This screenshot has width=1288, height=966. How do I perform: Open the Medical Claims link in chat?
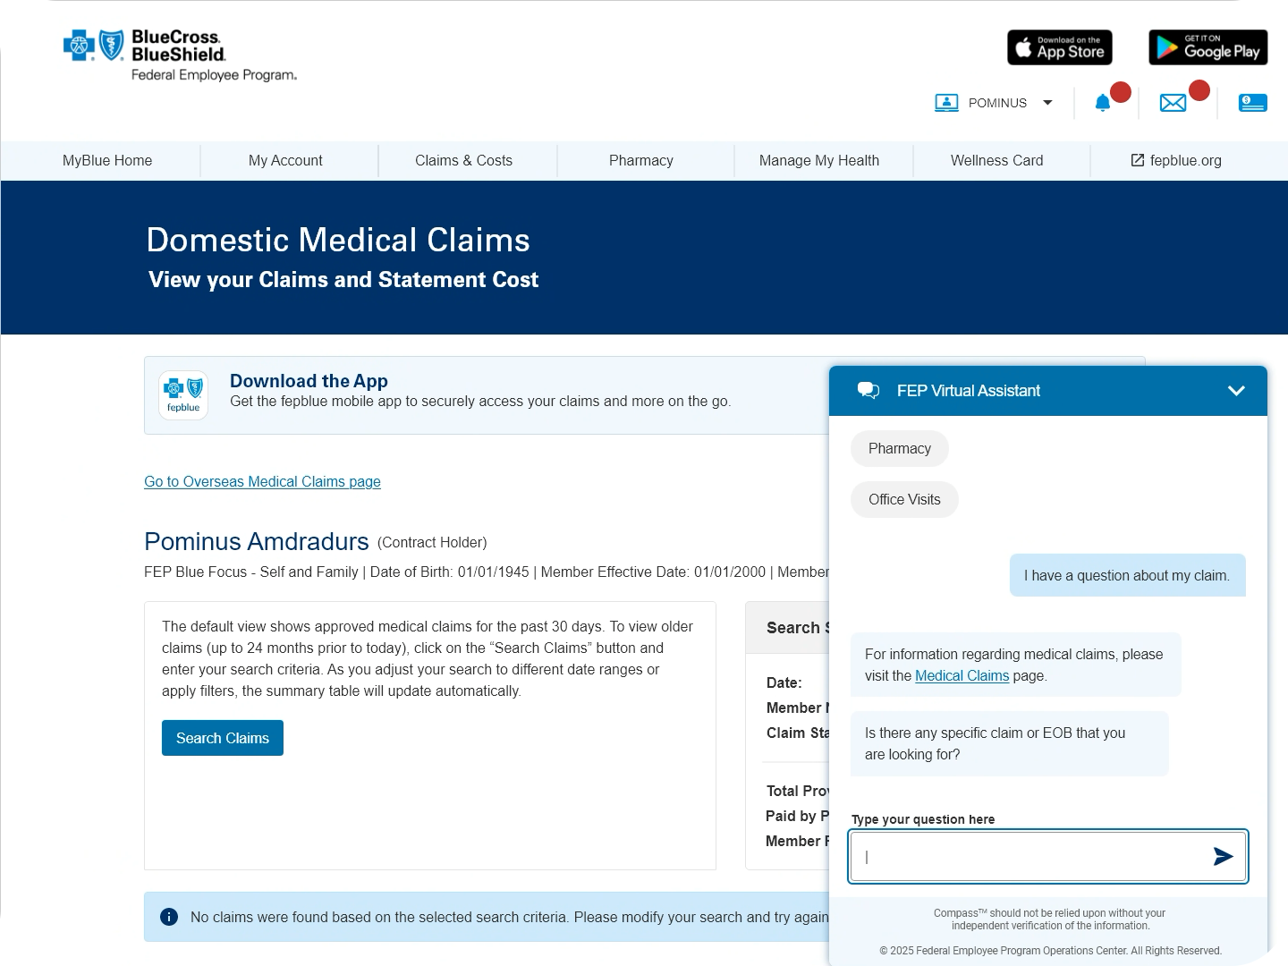point(962,676)
